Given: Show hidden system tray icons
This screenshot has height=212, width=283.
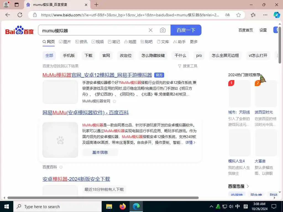Looking at the screenshot, I should 211,206.
